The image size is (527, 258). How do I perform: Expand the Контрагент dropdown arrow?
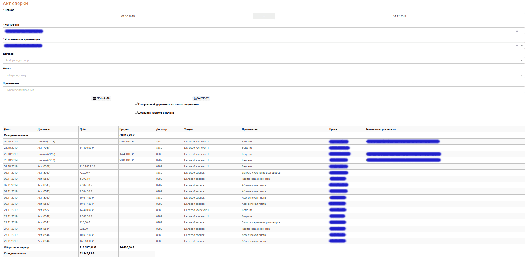click(521, 31)
